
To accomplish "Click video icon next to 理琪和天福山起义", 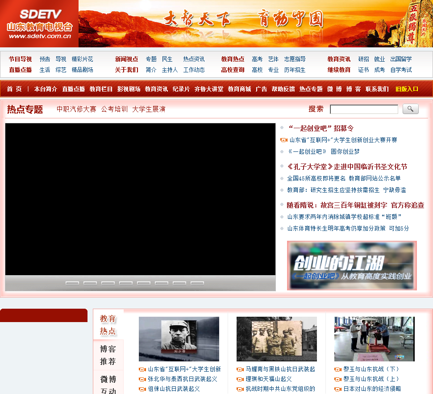I will click(x=240, y=379).
